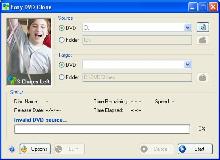The image size is (220, 160).
Task: Click the 'Speed:' label
Action: click(162, 101)
